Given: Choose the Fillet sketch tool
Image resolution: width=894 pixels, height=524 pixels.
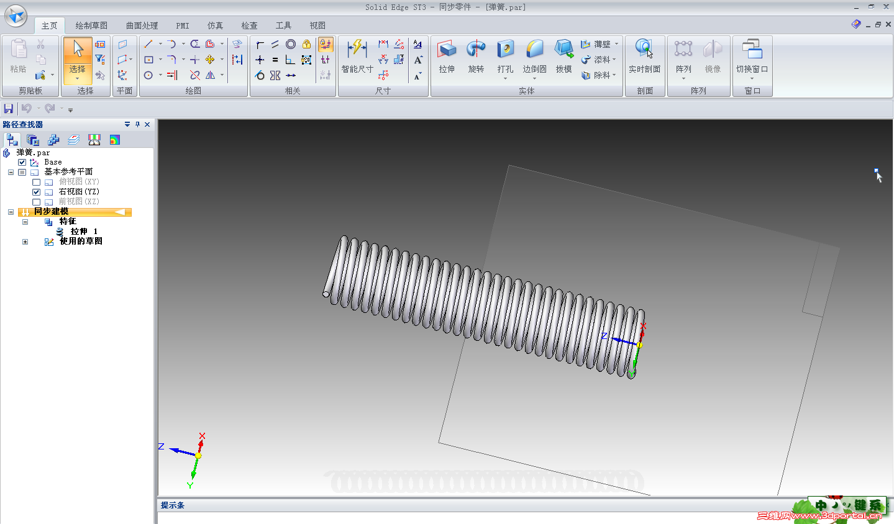Looking at the screenshot, I should coord(171,60).
